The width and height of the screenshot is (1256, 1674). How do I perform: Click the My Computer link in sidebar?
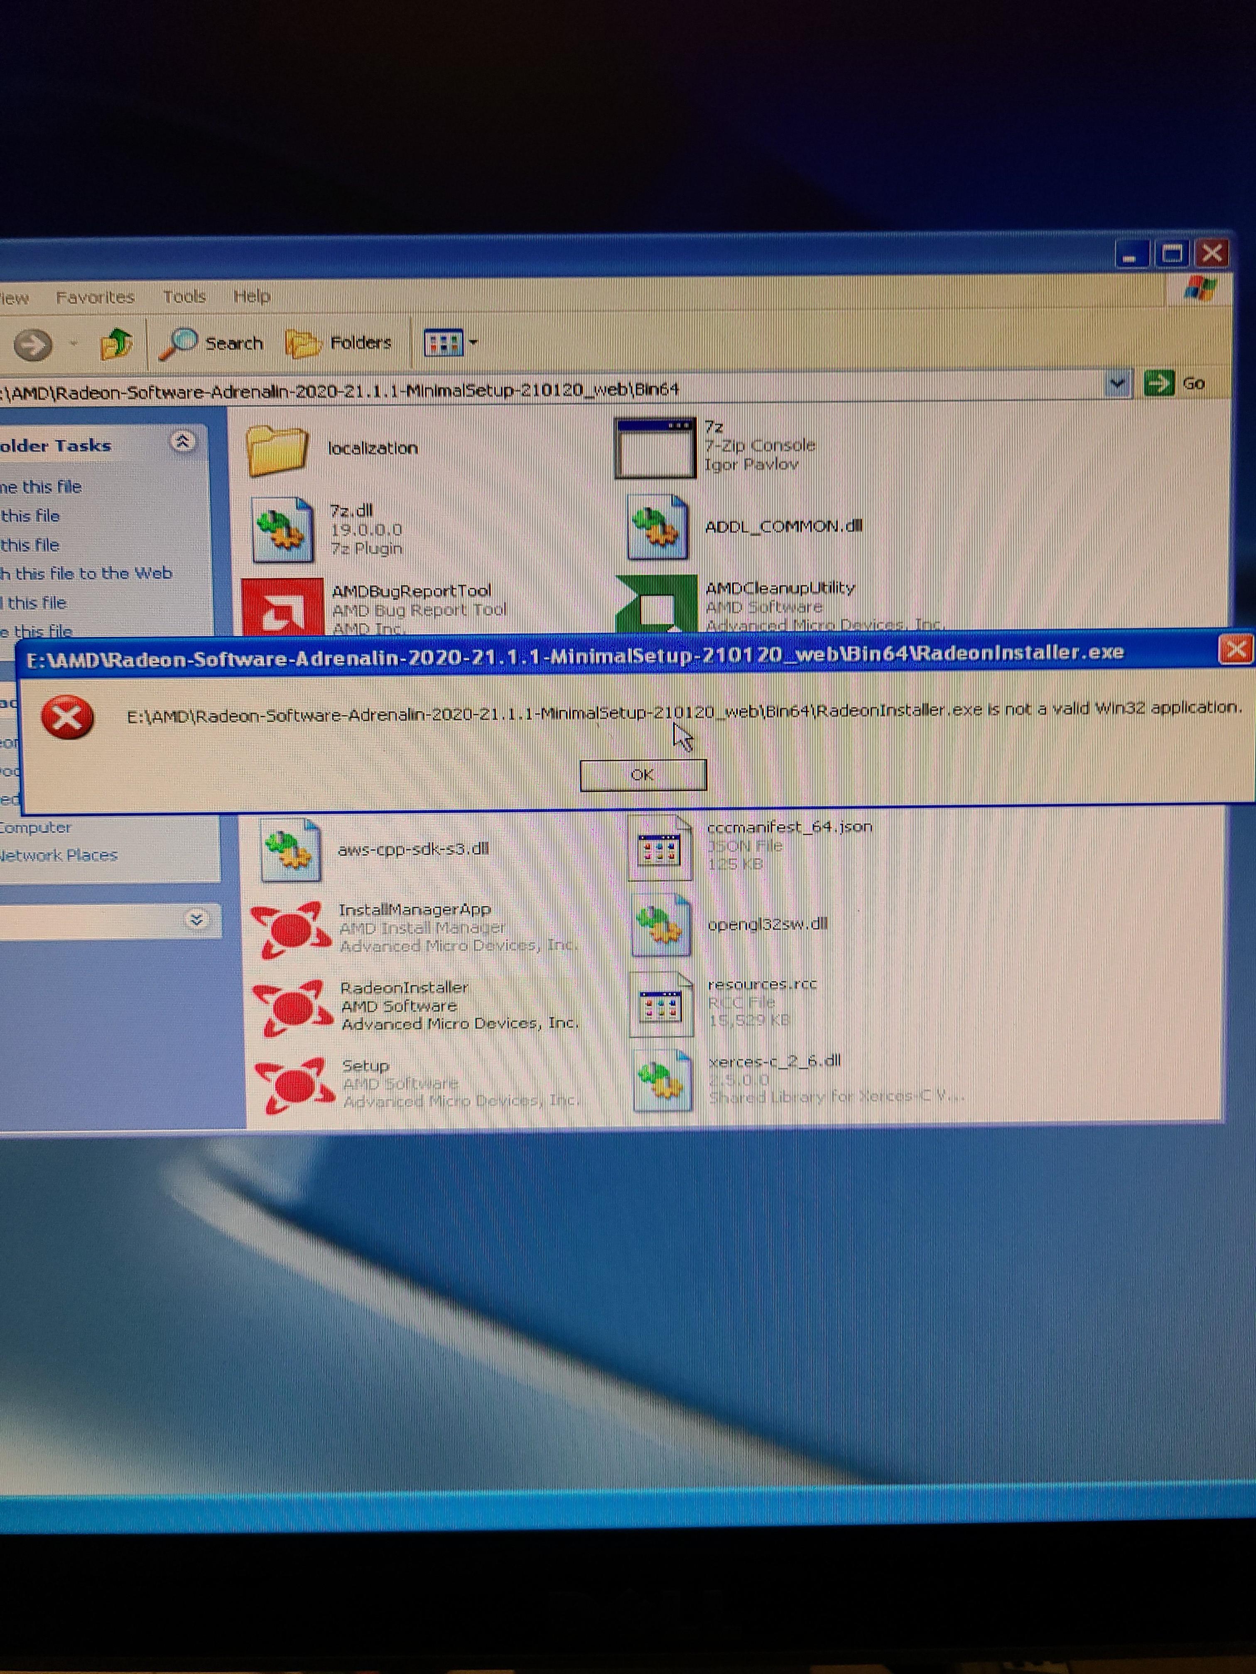[x=36, y=827]
